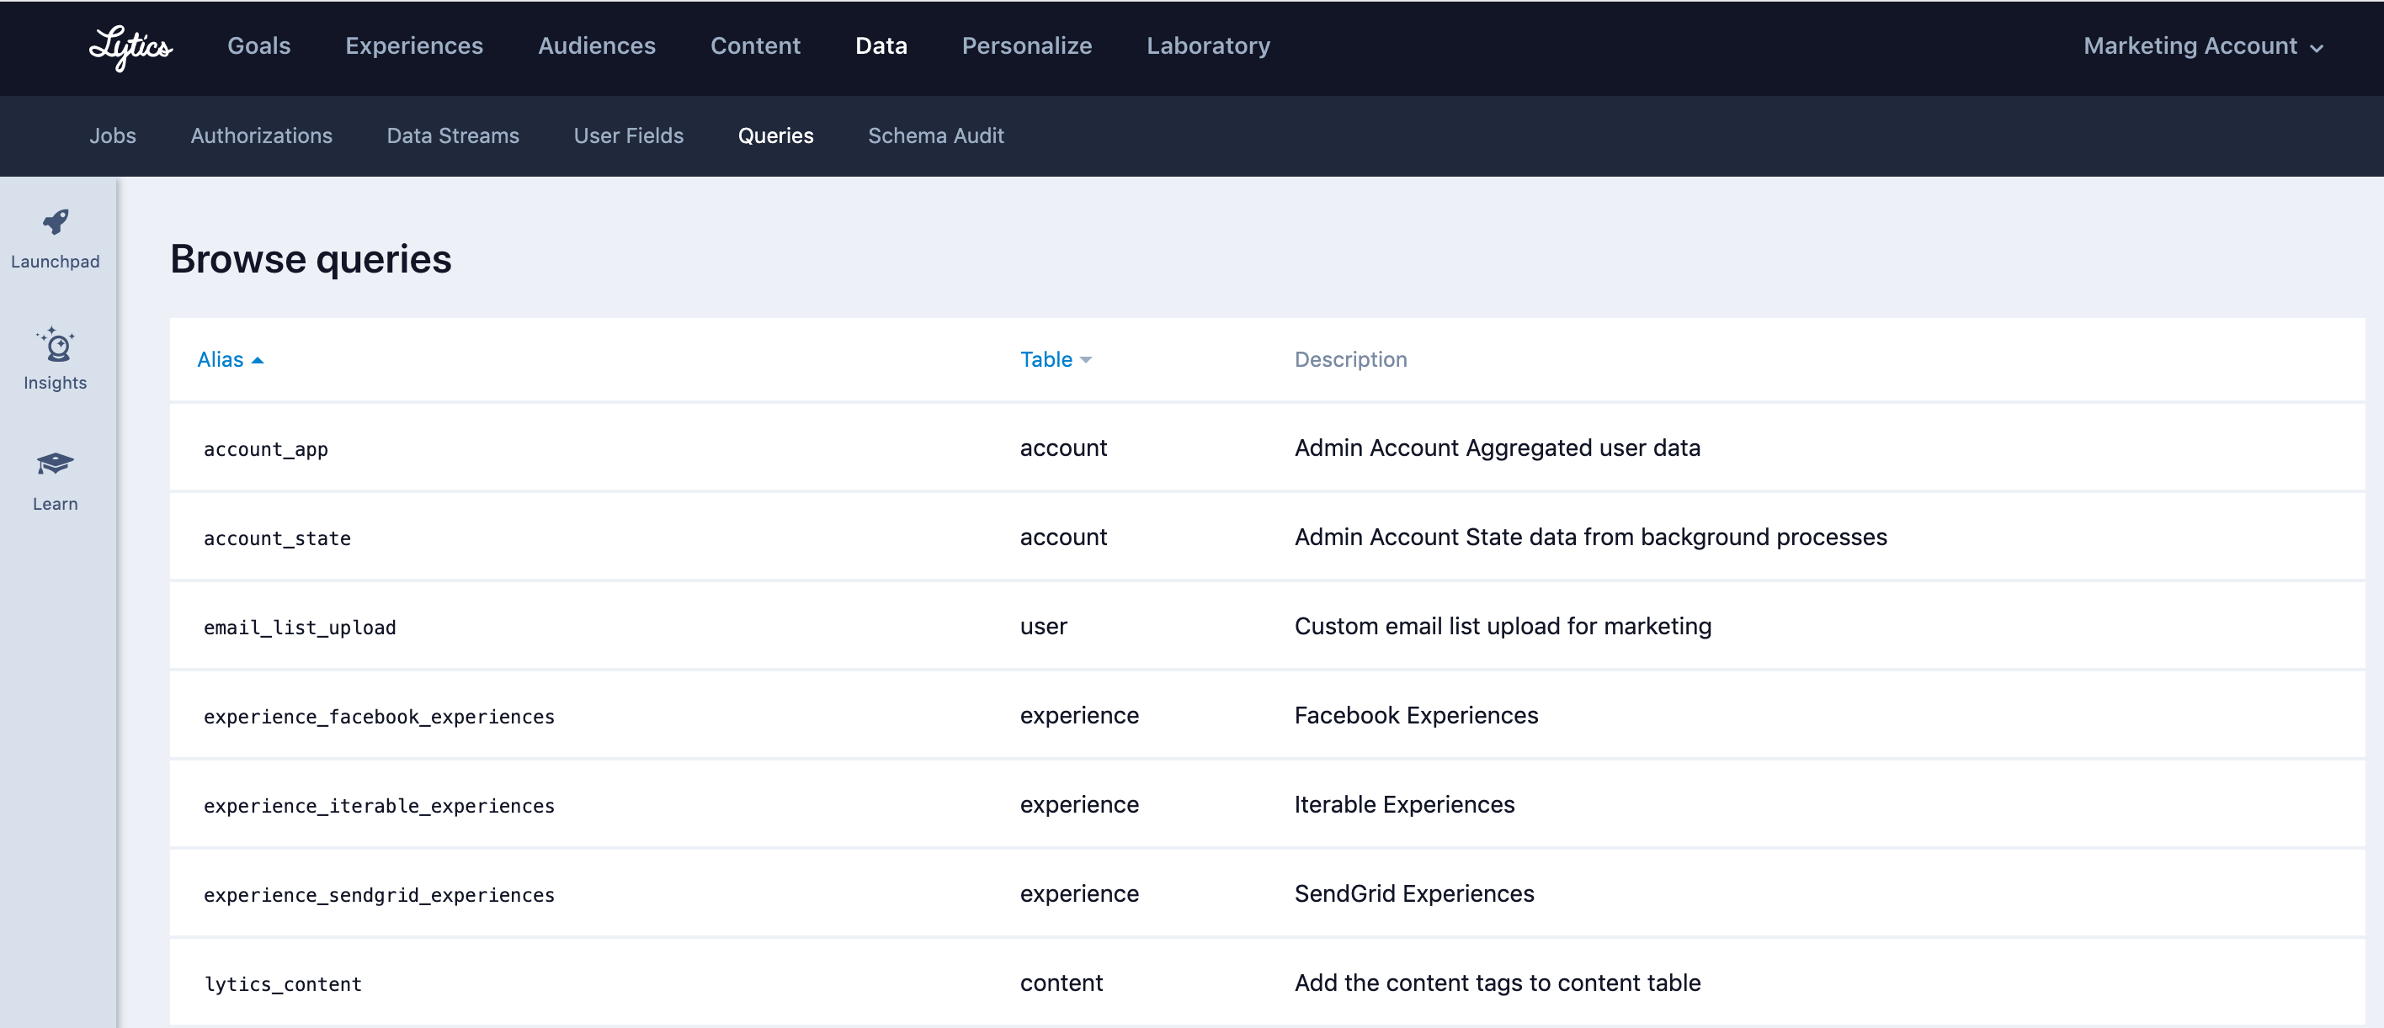Click the 'account' cell in account_state row
This screenshot has height=1028, width=2384.
[1062, 537]
